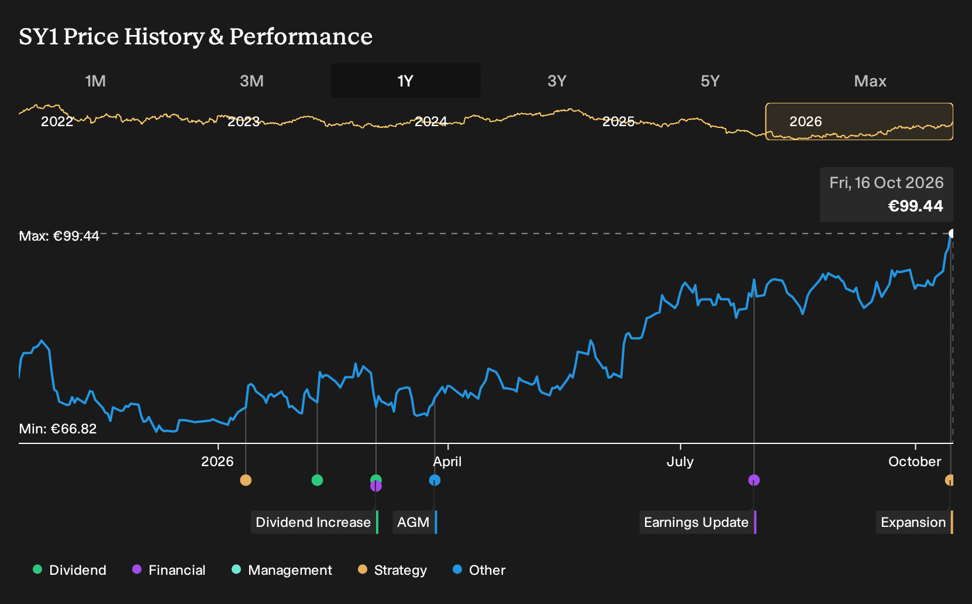Click the 'Fri, 16 Oct 2026' tooltip date
The height and width of the screenshot is (604, 972).
point(887,183)
